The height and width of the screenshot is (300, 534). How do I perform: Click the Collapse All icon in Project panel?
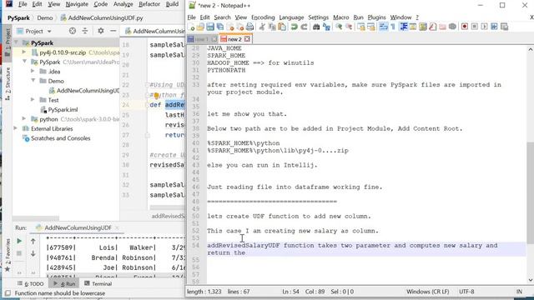click(x=85, y=31)
